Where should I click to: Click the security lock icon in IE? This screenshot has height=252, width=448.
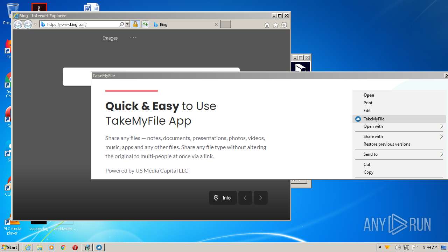(x=135, y=24)
